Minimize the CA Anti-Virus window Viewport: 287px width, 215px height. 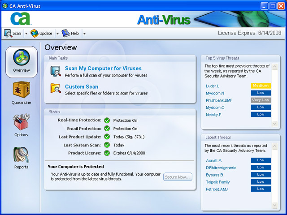point(264,6)
